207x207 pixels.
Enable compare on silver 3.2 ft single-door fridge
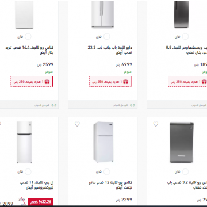[185, 171]
